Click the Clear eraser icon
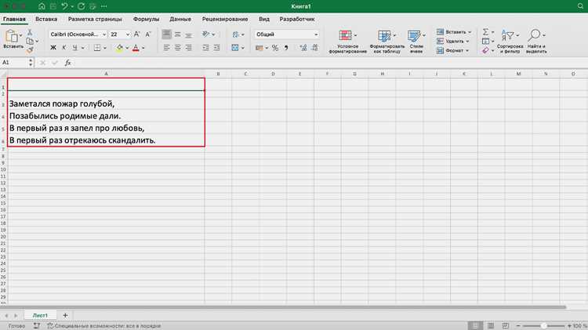Image resolution: width=588 pixels, height=330 pixels. (485, 50)
